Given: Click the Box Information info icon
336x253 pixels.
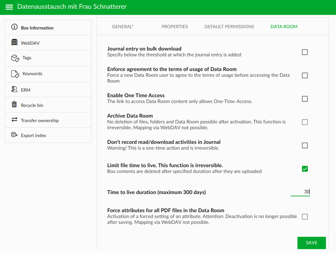Looking at the screenshot, I should coord(14,27).
